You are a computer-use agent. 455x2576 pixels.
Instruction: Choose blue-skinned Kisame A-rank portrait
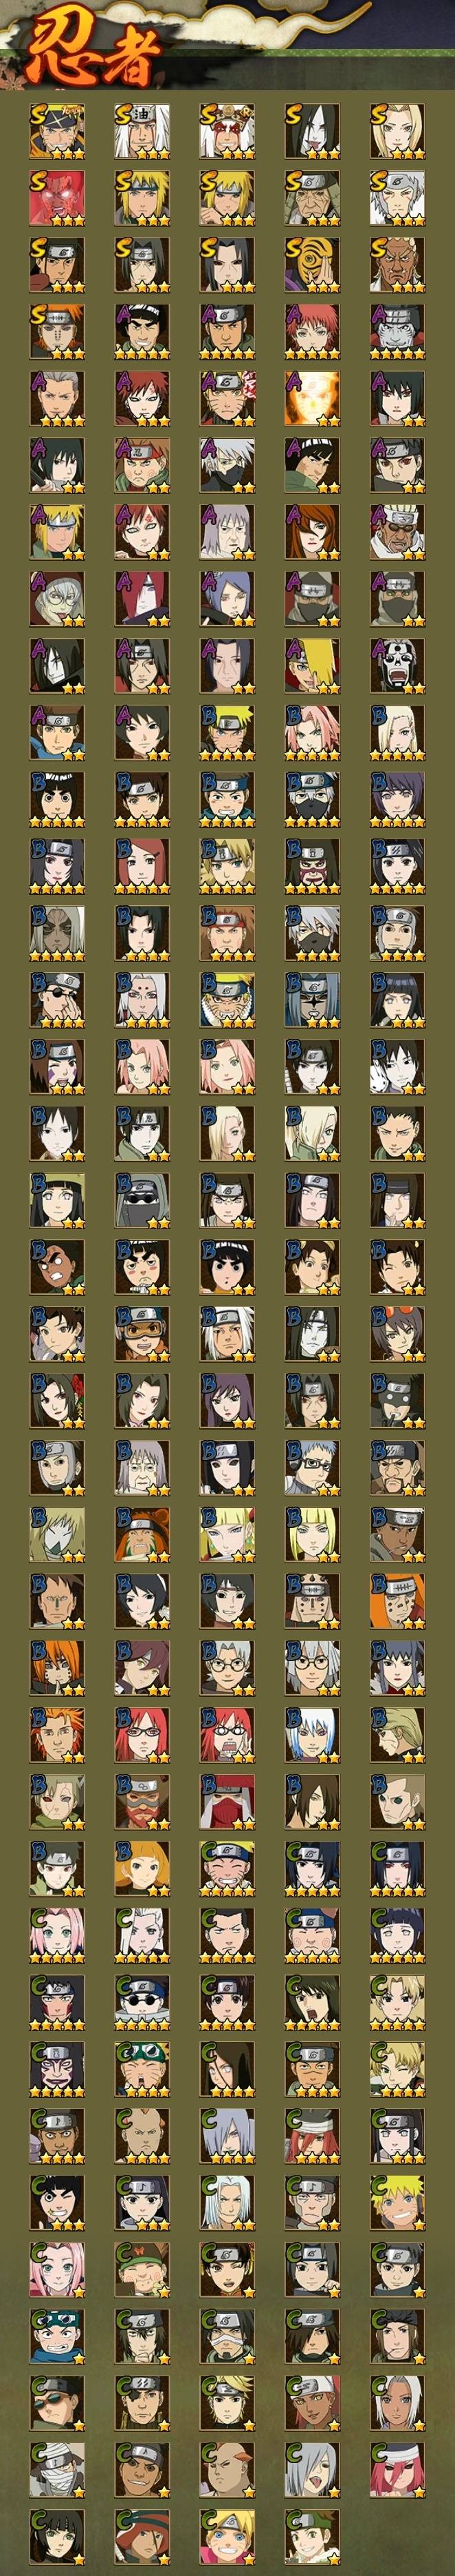coord(398,332)
